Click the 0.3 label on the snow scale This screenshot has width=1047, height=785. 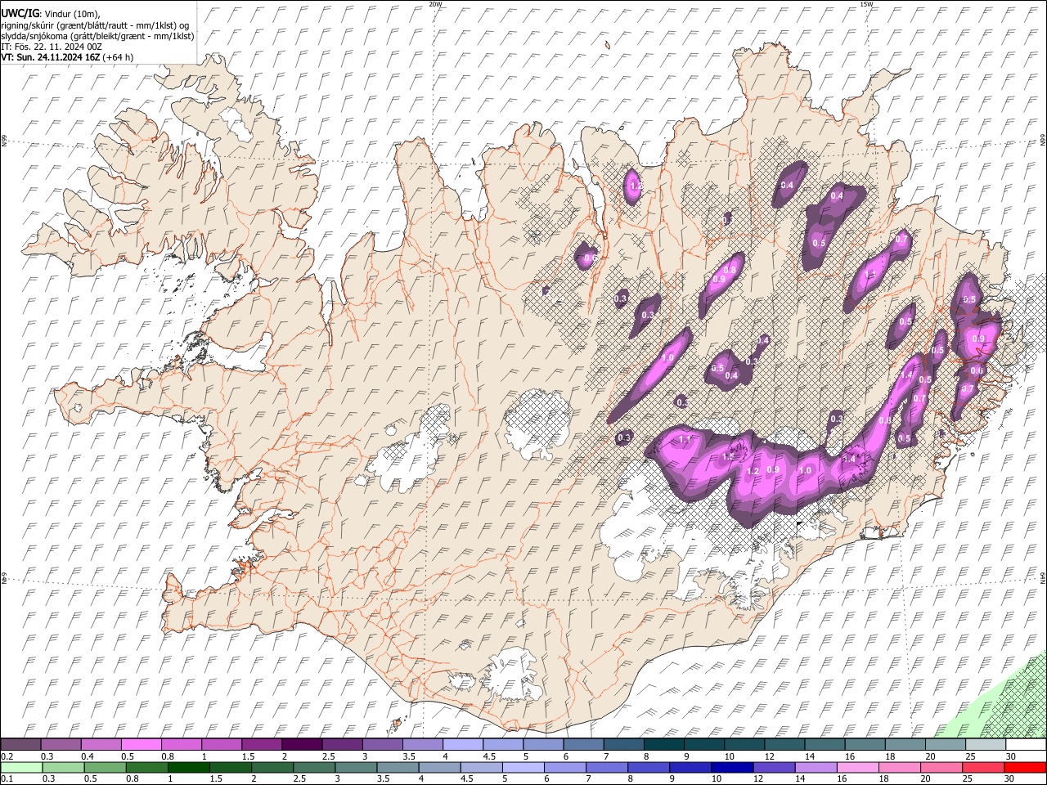47,756
